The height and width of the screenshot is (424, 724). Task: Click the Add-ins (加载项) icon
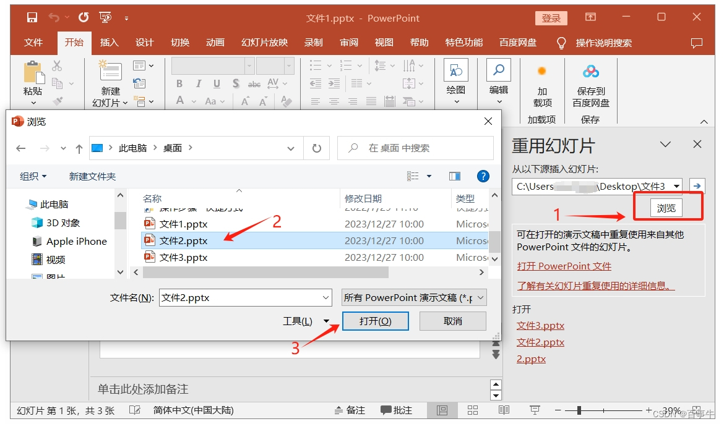[542, 71]
